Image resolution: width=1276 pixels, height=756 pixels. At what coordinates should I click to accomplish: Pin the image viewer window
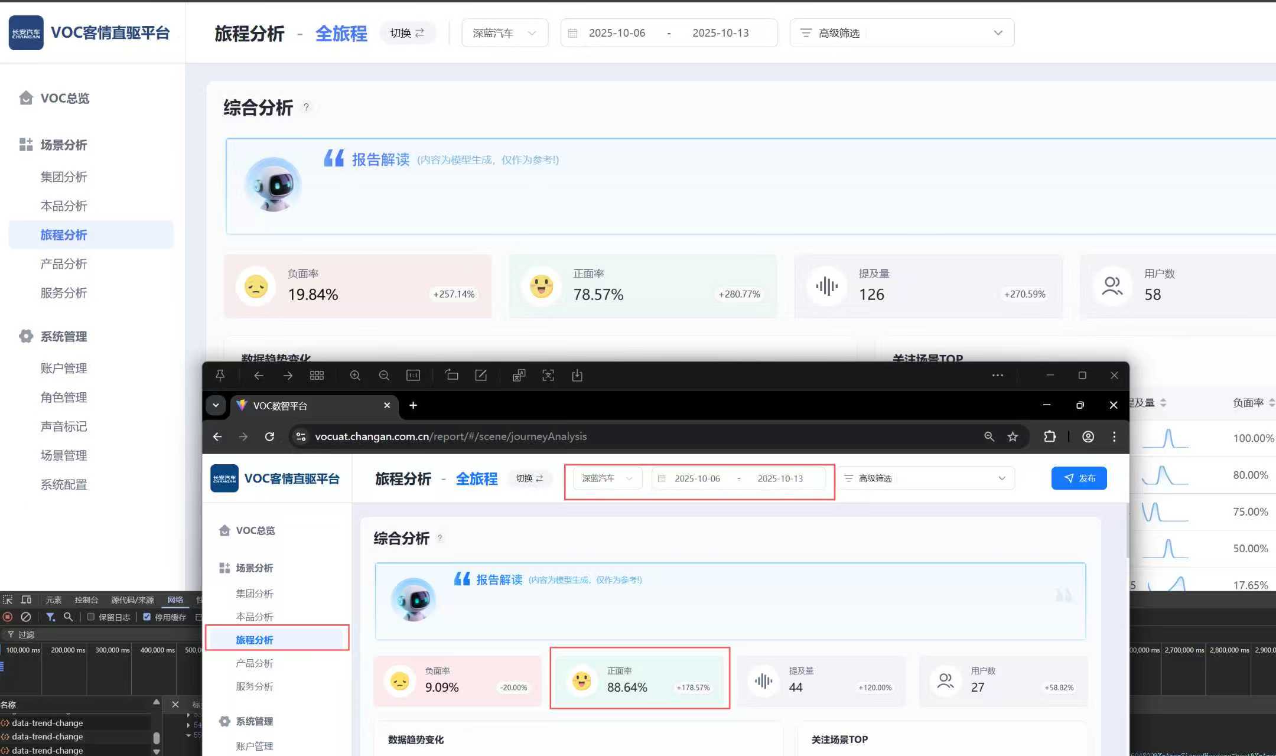pyautogui.click(x=220, y=376)
